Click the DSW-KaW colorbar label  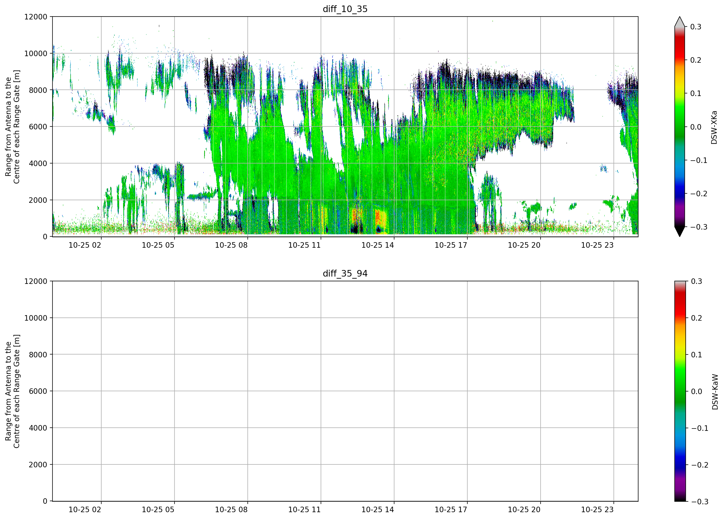click(715, 392)
